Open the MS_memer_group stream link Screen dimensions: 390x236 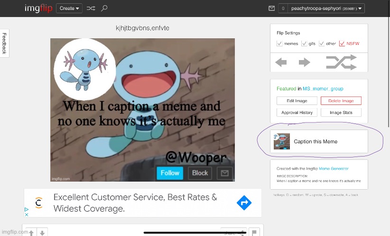(323, 88)
